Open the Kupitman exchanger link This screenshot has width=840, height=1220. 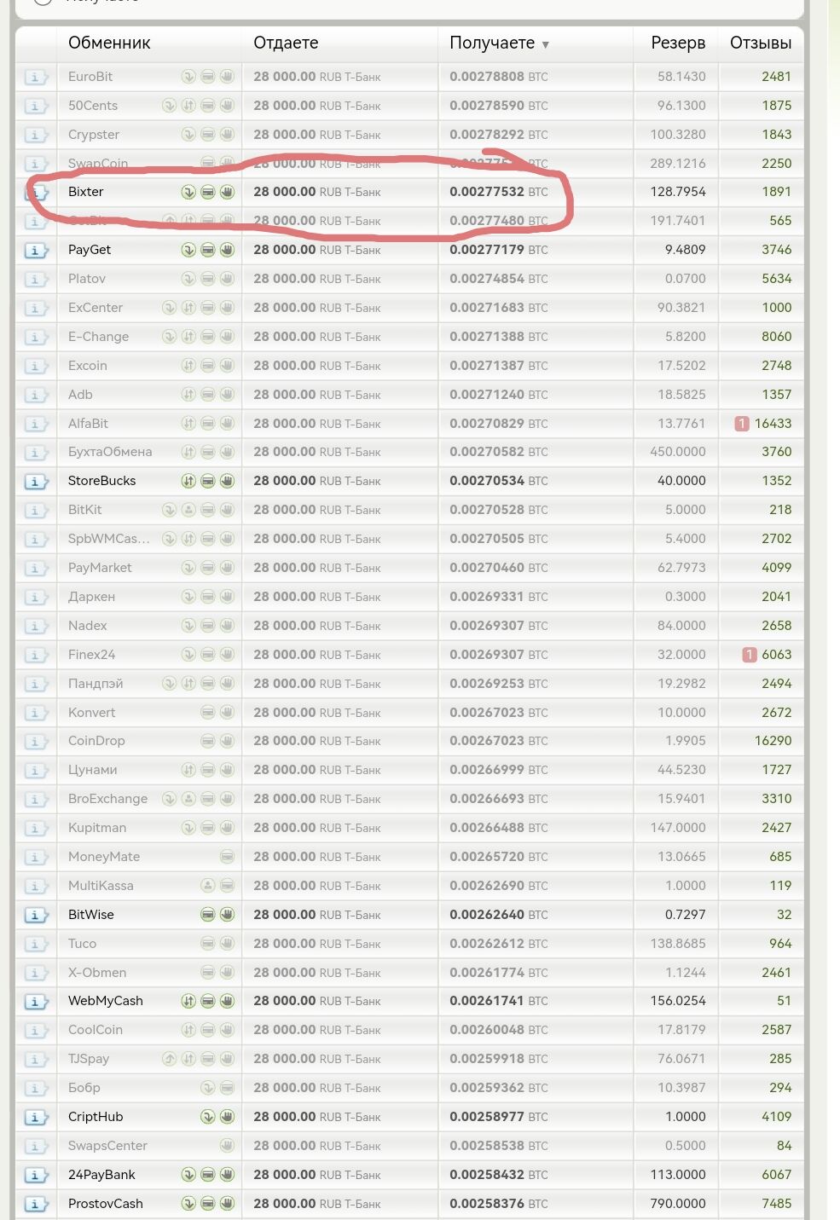(97, 828)
